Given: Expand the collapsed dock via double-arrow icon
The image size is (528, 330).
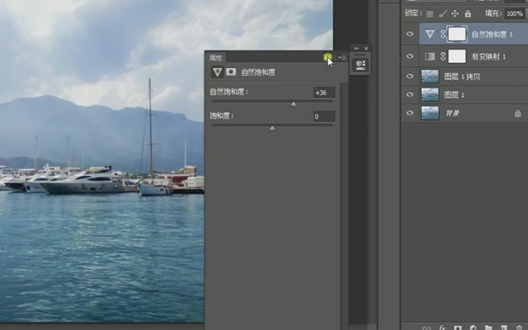Looking at the screenshot, I should click(x=356, y=48).
